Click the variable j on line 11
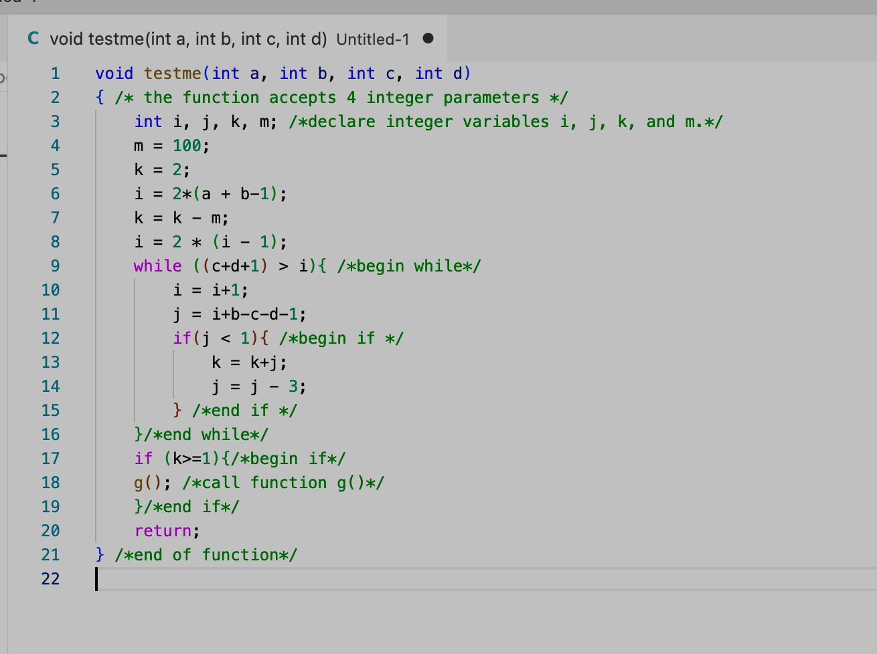 [x=175, y=314]
